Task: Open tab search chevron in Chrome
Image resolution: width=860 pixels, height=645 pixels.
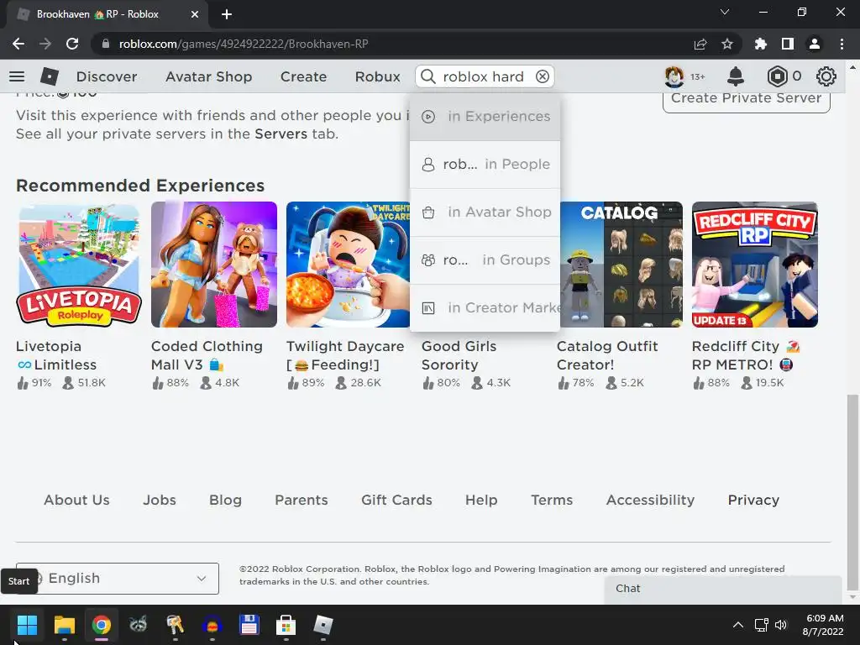Action: (x=725, y=12)
